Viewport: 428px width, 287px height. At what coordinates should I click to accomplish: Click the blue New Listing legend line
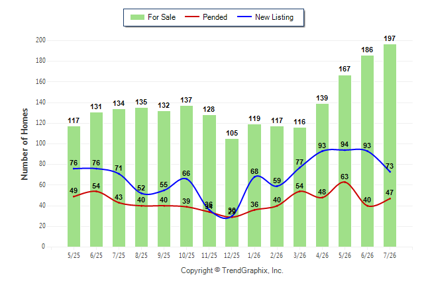pyautogui.click(x=244, y=17)
